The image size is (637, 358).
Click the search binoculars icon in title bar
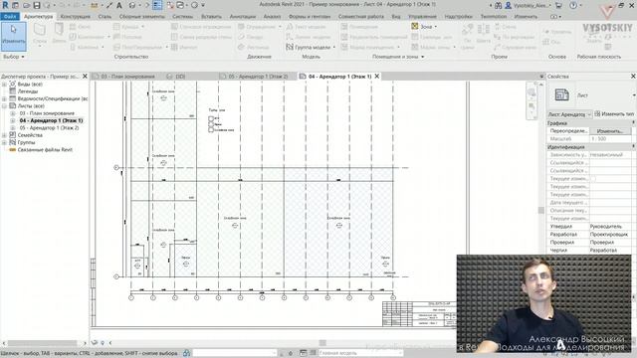click(x=498, y=5)
